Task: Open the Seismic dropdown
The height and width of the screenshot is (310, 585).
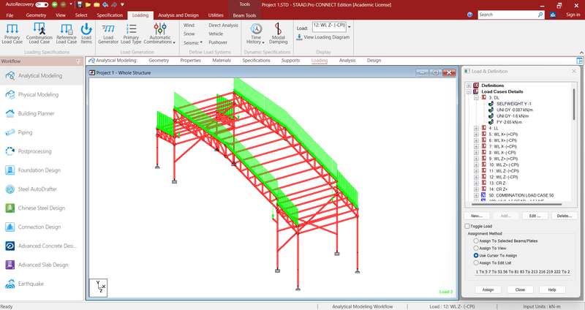Action: click(193, 43)
